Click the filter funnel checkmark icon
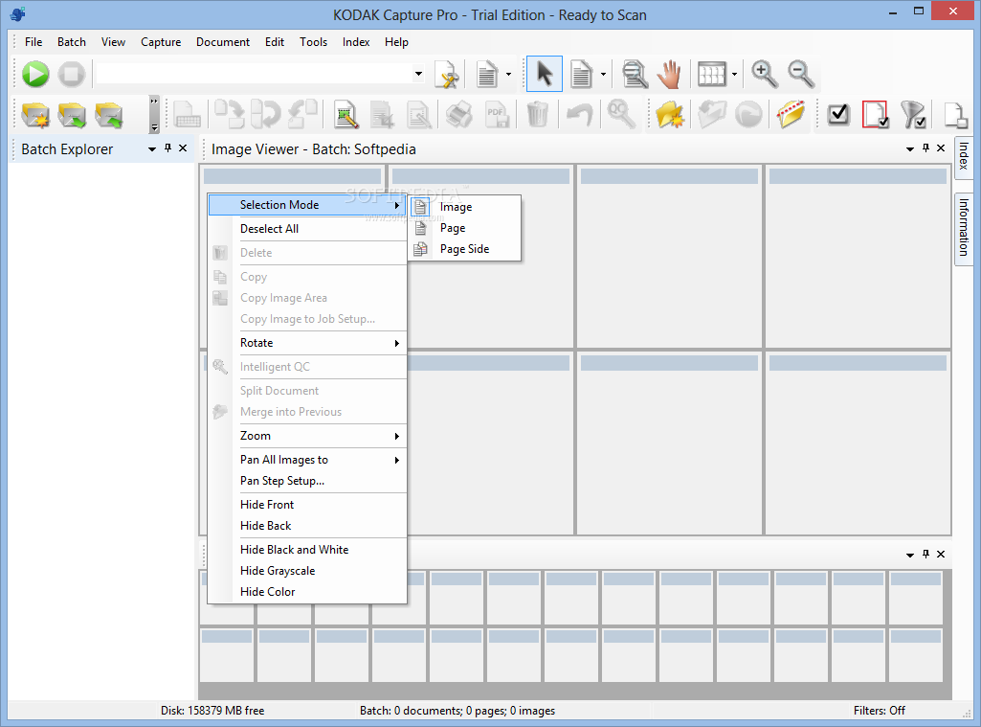This screenshot has width=981, height=727. tap(913, 115)
